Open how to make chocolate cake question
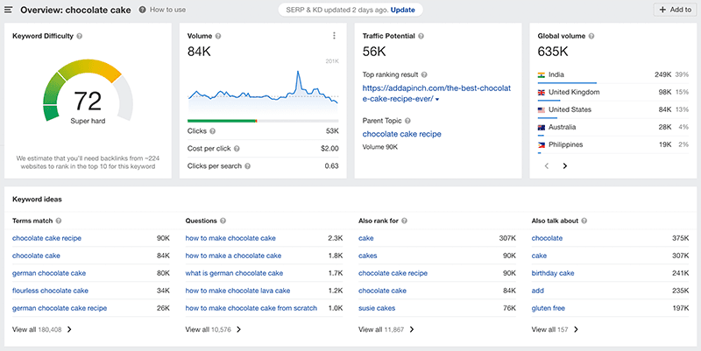The image size is (701, 351). tap(230, 238)
